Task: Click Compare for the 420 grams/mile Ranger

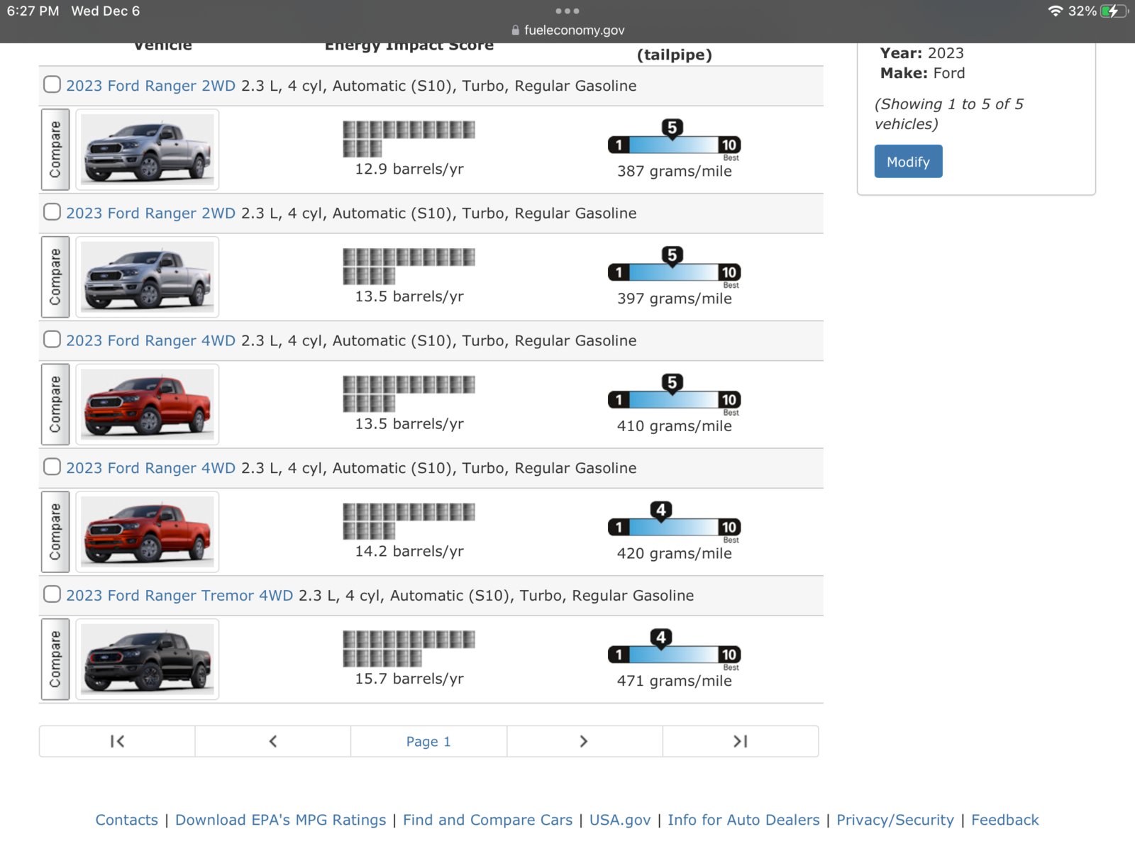Action: (x=55, y=532)
